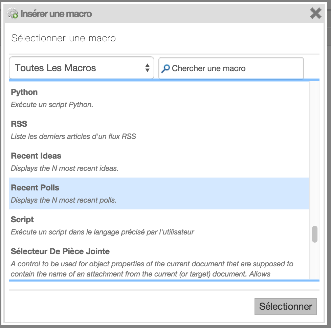Click scrollbar track above the thumb

[314, 153]
